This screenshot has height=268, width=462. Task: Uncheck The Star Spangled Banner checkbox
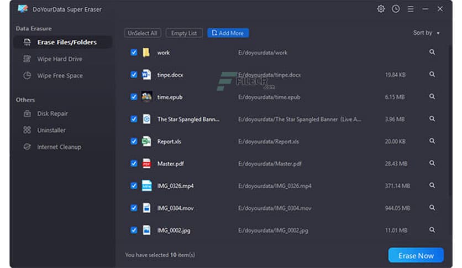pyautogui.click(x=134, y=119)
